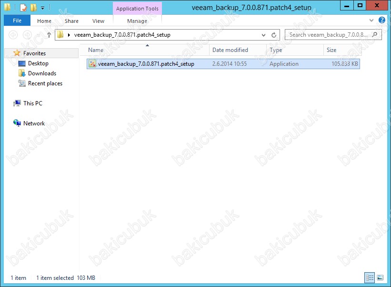Click the Search veeam_backup search box
This screenshot has height=287, width=391.
click(x=333, y=35)
